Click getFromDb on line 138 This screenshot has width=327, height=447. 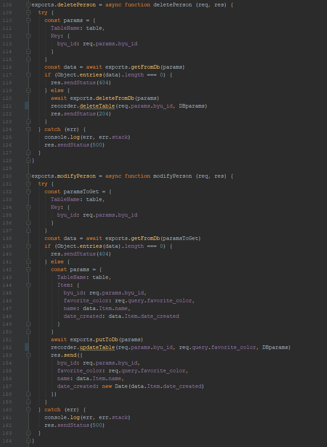145,238
